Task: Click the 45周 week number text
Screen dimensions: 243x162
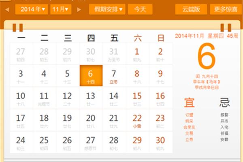Action: point(232,36)
